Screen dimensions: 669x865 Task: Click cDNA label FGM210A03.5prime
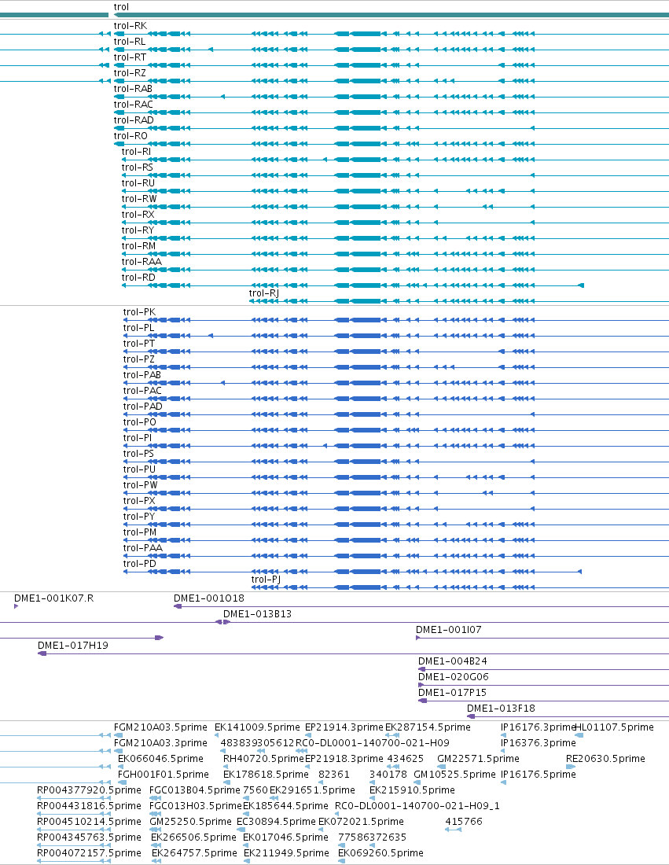[160, 727]
